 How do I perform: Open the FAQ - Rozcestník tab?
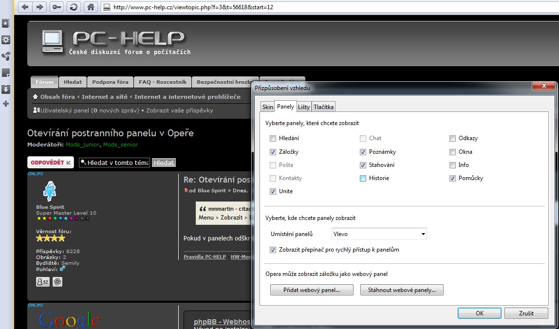[x=163, y=82]
